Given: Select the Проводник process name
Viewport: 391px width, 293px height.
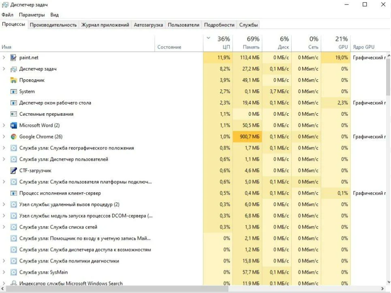Looking at the screenshot, I should click(x=32, y=80).
